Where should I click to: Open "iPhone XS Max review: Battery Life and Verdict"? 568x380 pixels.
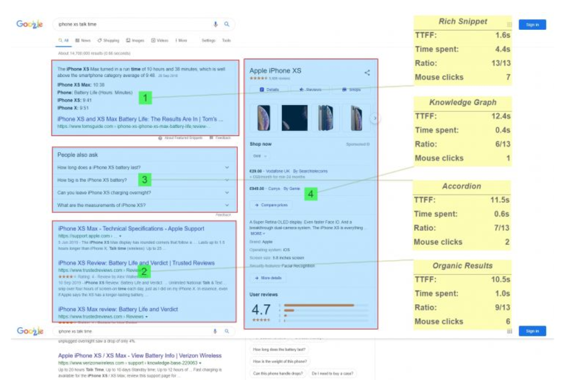point(118,309)
